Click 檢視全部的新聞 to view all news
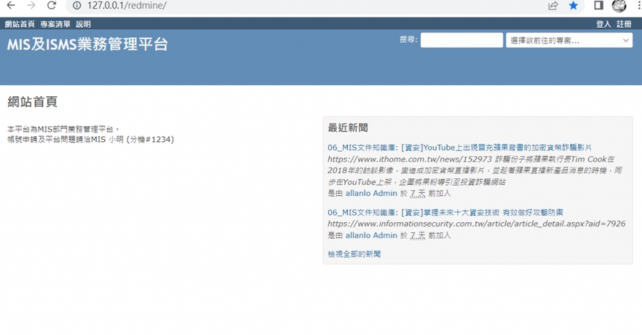Image resolution: width=642 pixels, height=335 pixels. [x=355, y=254]
